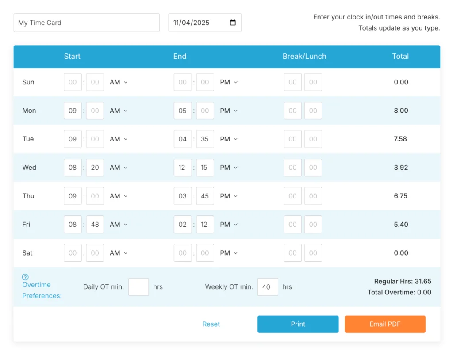This screenshot has height=355, width=453.
Task: Select the Weekly OT min field showing 40
Action: [x=267, y=287]
